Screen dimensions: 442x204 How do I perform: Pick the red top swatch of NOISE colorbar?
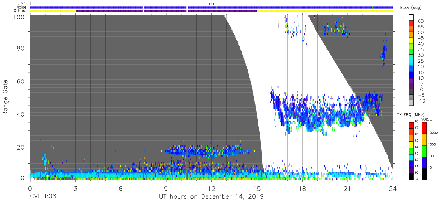click(424, 128)
